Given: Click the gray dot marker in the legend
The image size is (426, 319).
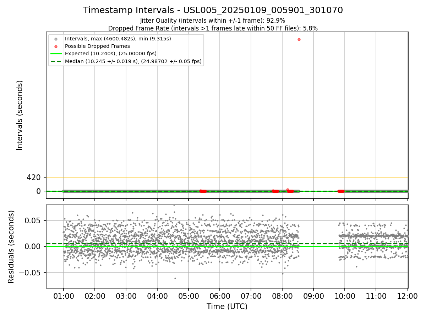Looking at the screenshot, I should click(x=56, y=39).
